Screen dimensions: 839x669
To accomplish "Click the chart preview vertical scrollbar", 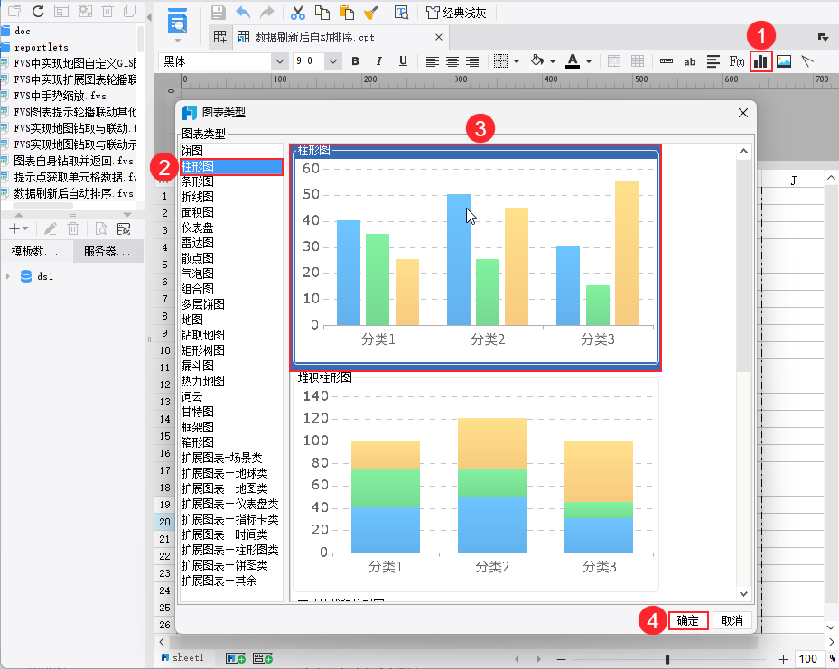I will click(x=744, y=265).
